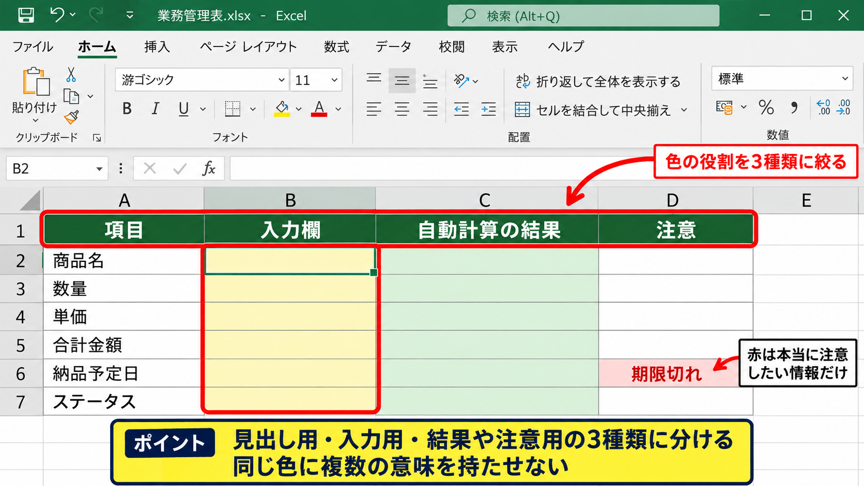Toggle center horizontal alignment
The width and height of the screenshot is (864, 486).
(x=402, y=109)
